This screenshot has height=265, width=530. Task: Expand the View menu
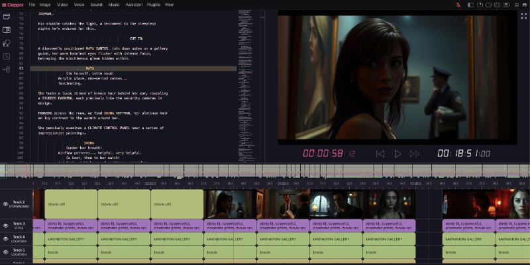170,5
